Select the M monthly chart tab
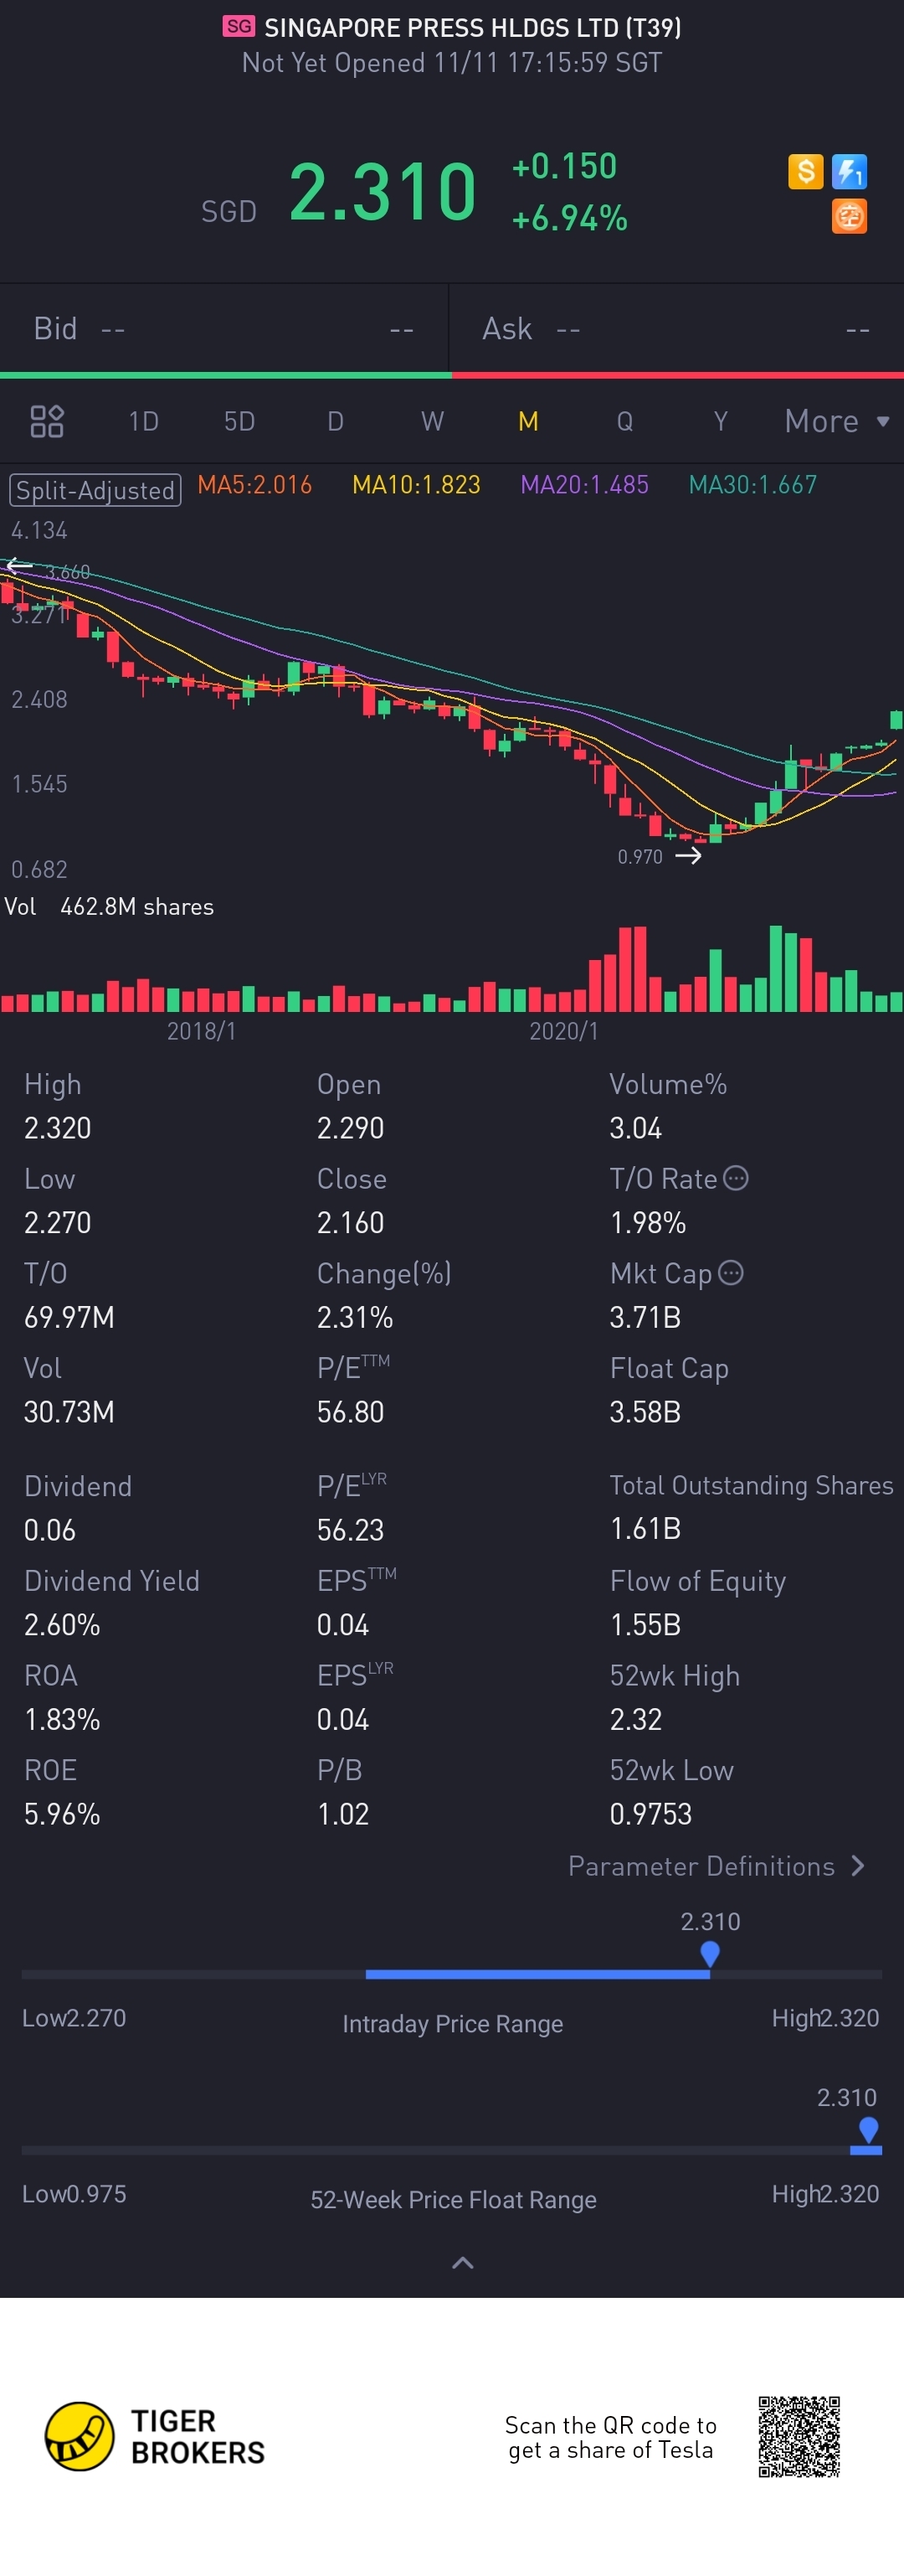Viewport: 904px width, 2576px height. pos(528,421)
